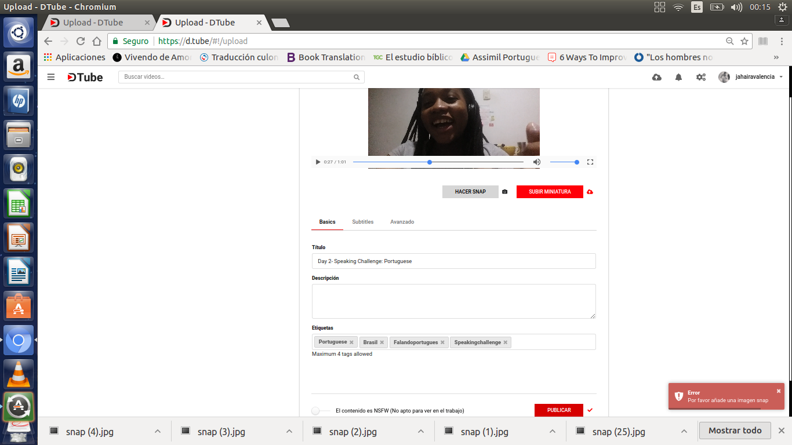This screenshot has height=445, width=792.
Task: Close the downloads bar
Action: (x=781, y=431)
